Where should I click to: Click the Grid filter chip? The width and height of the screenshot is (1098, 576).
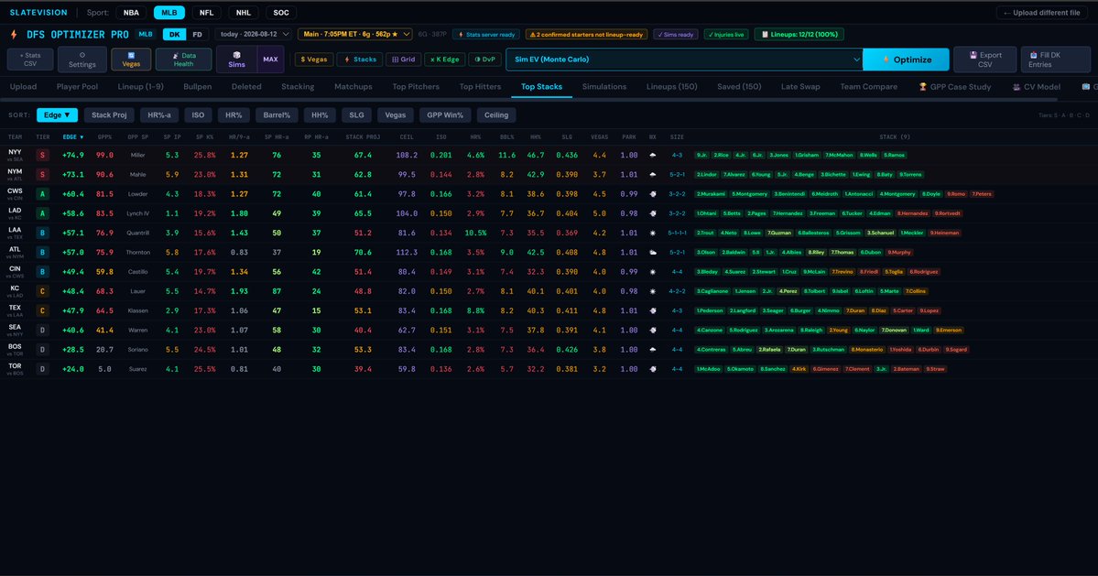click(x=403, y=60)
